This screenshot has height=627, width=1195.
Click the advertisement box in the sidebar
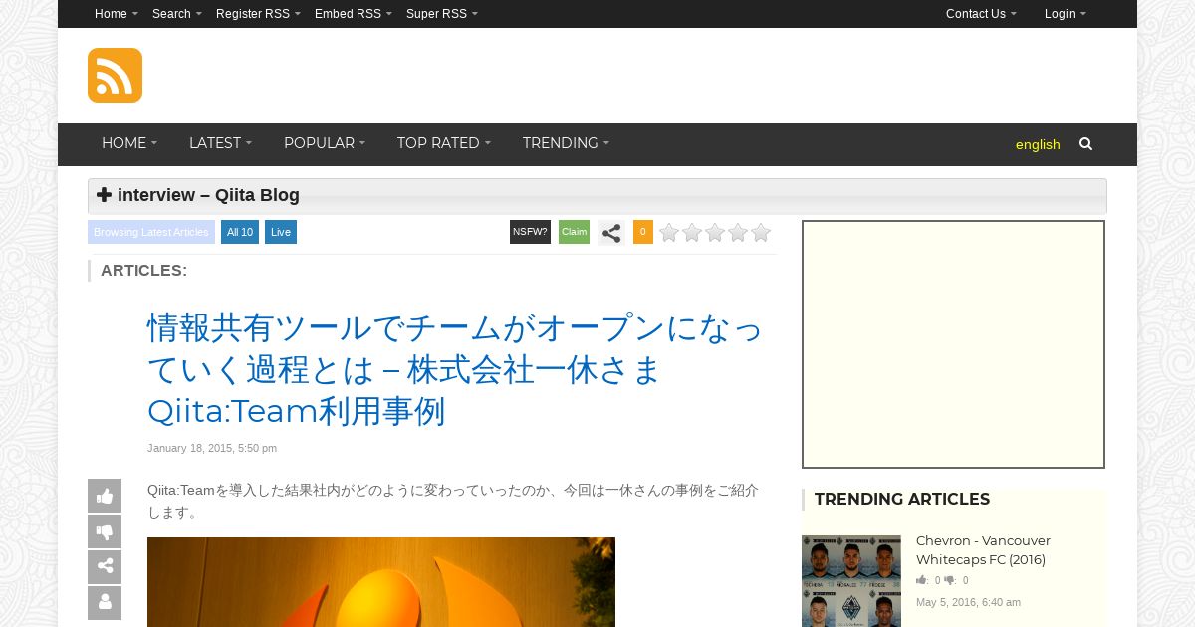[x=953, y=344]
